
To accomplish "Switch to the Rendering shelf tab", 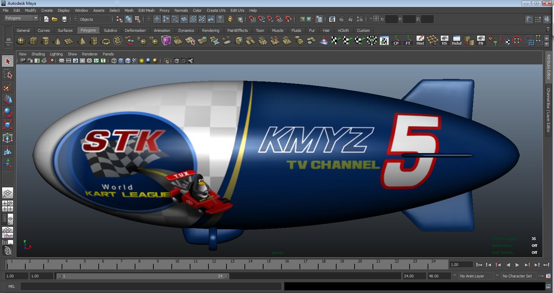I will click(211, 30).
